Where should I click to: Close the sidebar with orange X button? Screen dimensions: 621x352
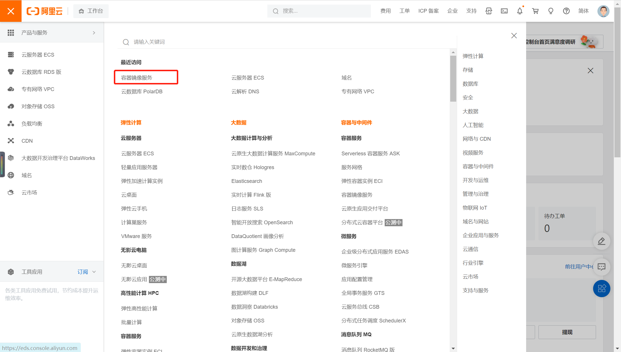pyautogui.click(x=11, y=11)
